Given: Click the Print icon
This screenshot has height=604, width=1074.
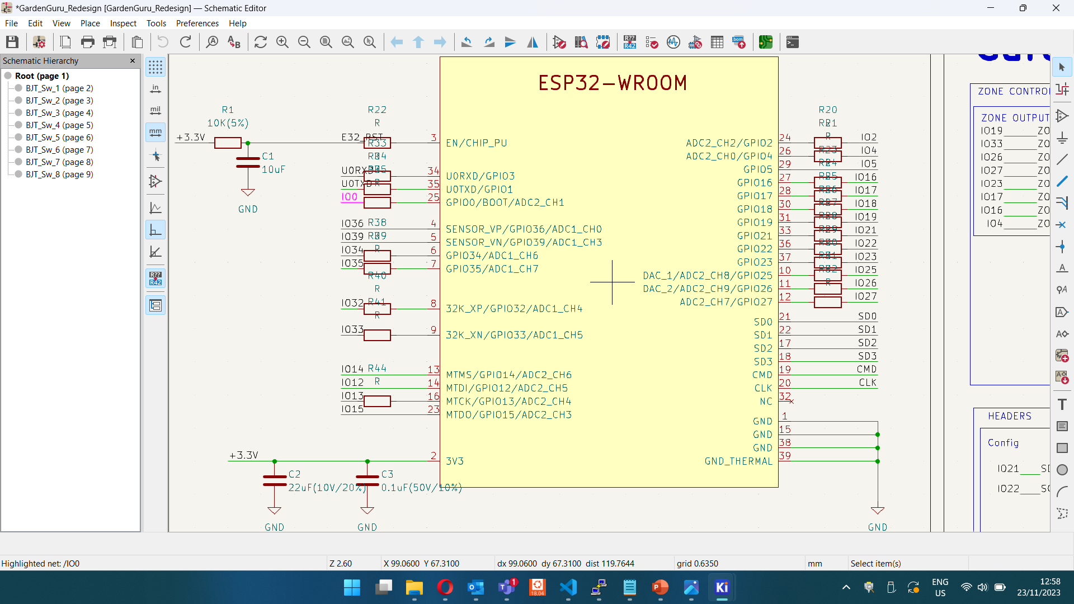Looking at the screenshot, I should point(88,42).
